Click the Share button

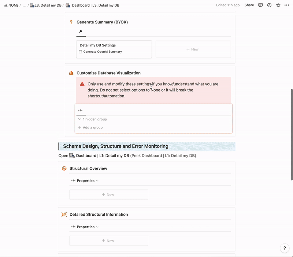[249, 5]
